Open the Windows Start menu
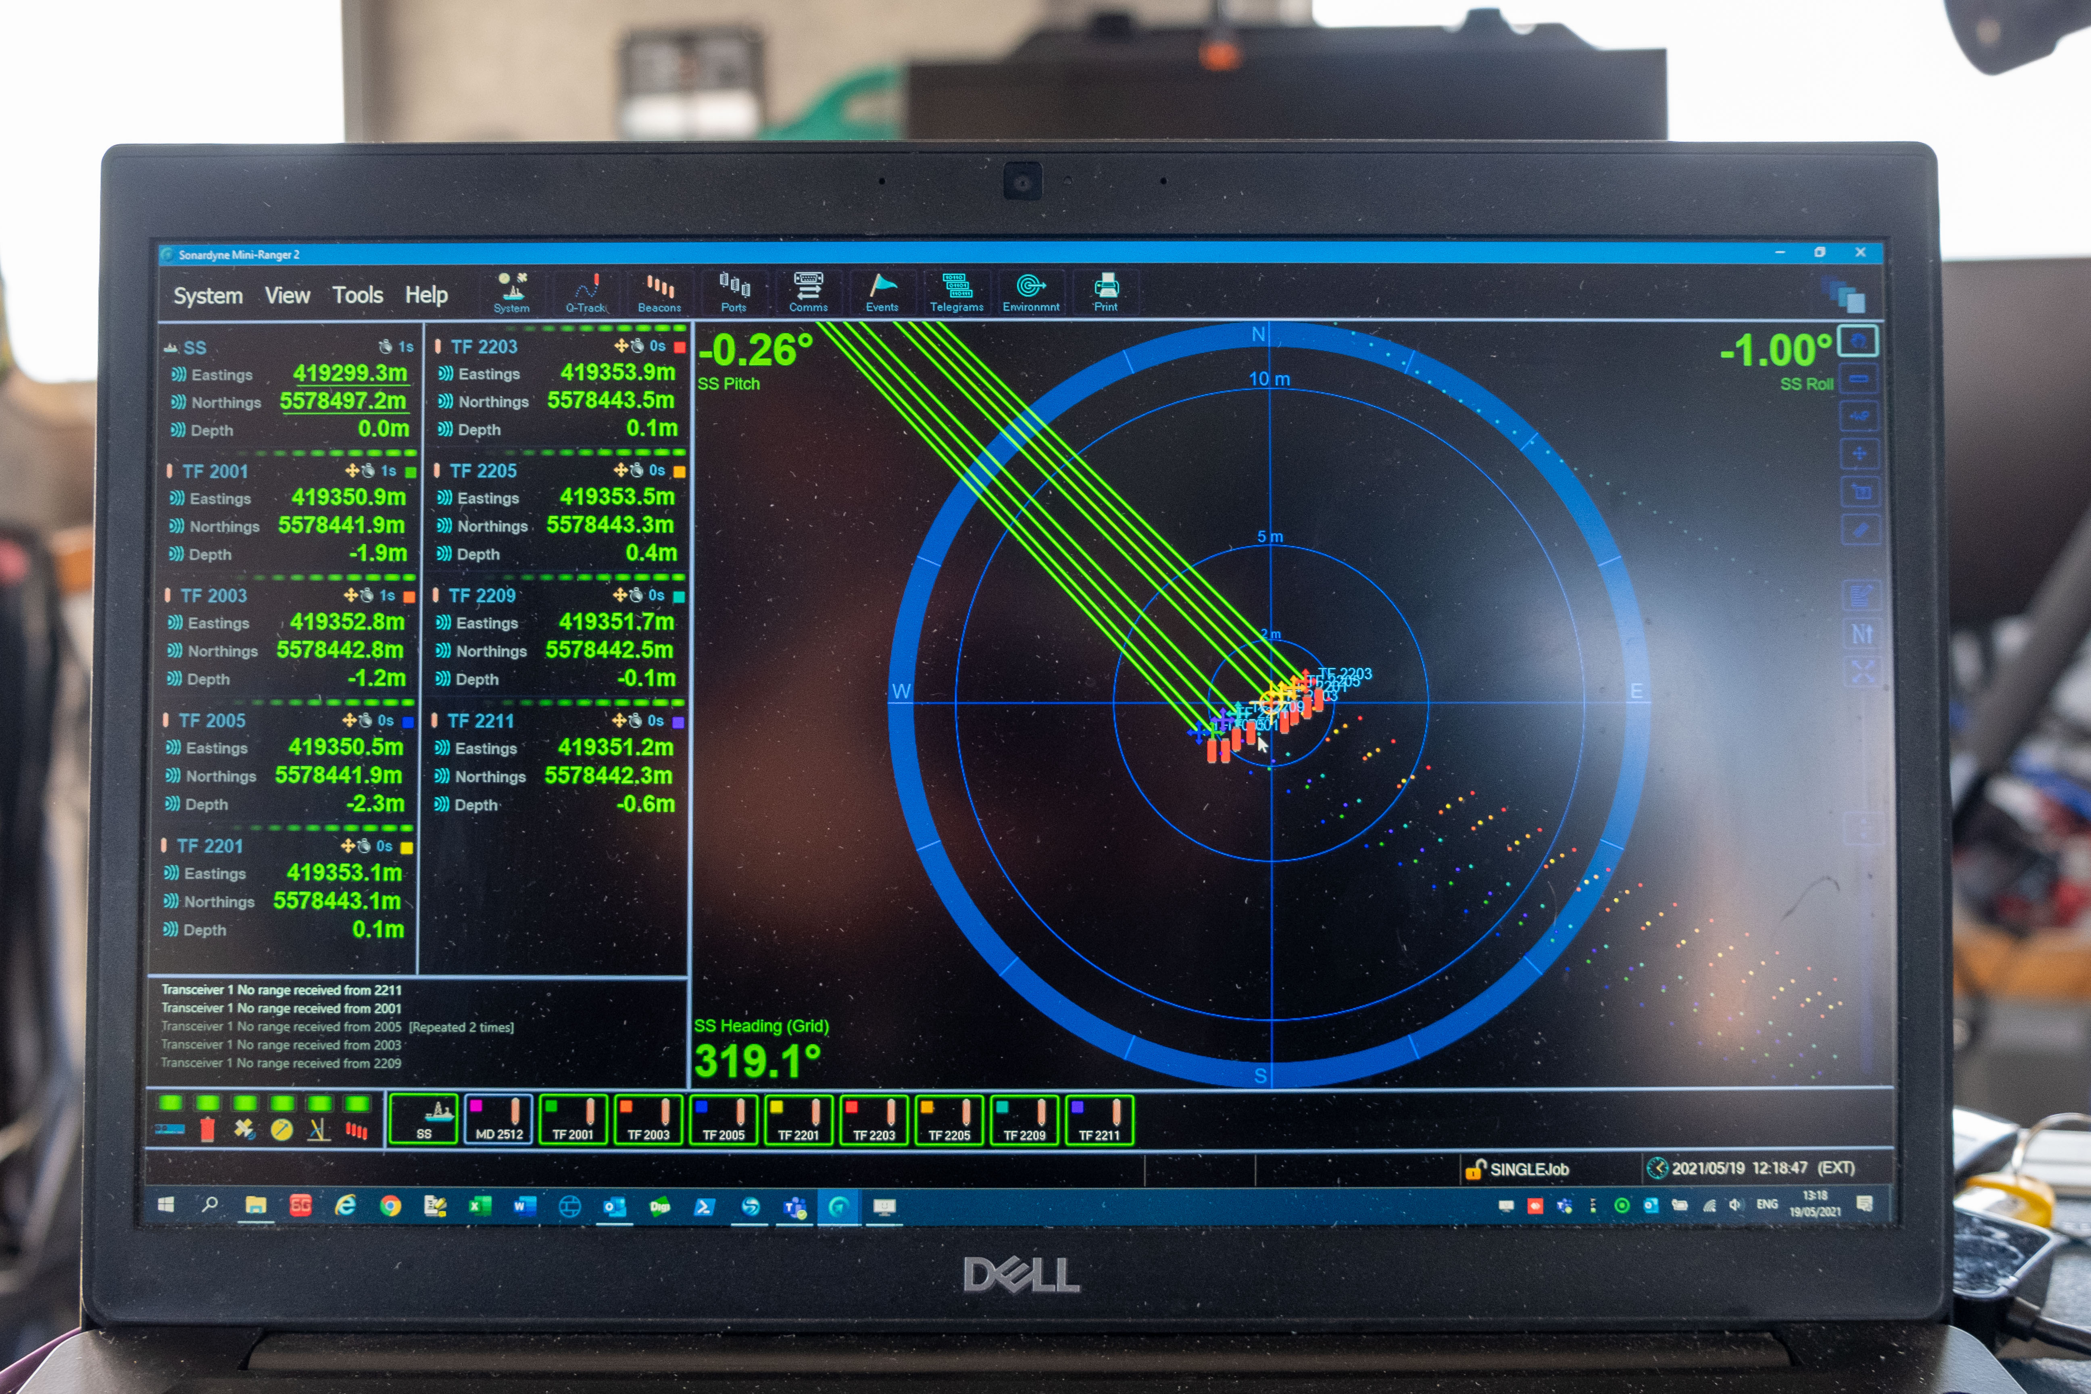The height and width of the screenshot is (1394, 2091). pos(165,1204)
